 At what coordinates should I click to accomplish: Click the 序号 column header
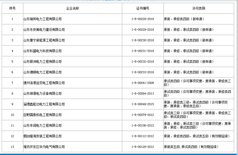(13, 8)
